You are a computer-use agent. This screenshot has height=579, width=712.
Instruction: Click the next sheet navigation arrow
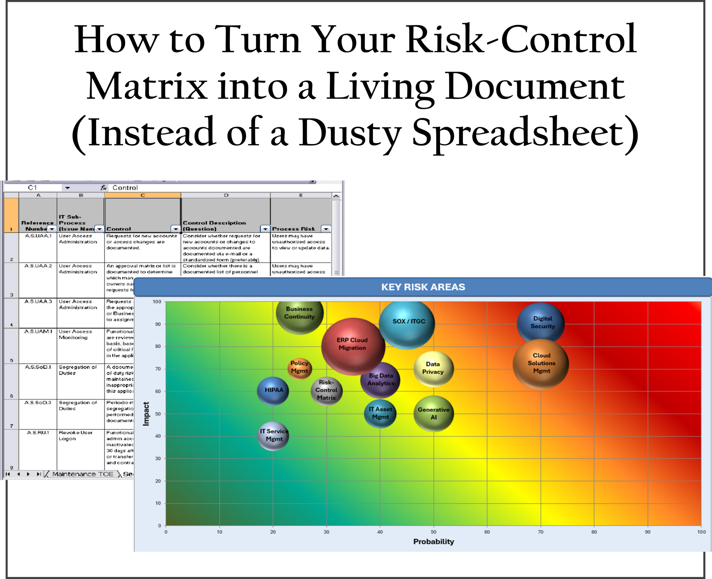(x=28, y=474)
